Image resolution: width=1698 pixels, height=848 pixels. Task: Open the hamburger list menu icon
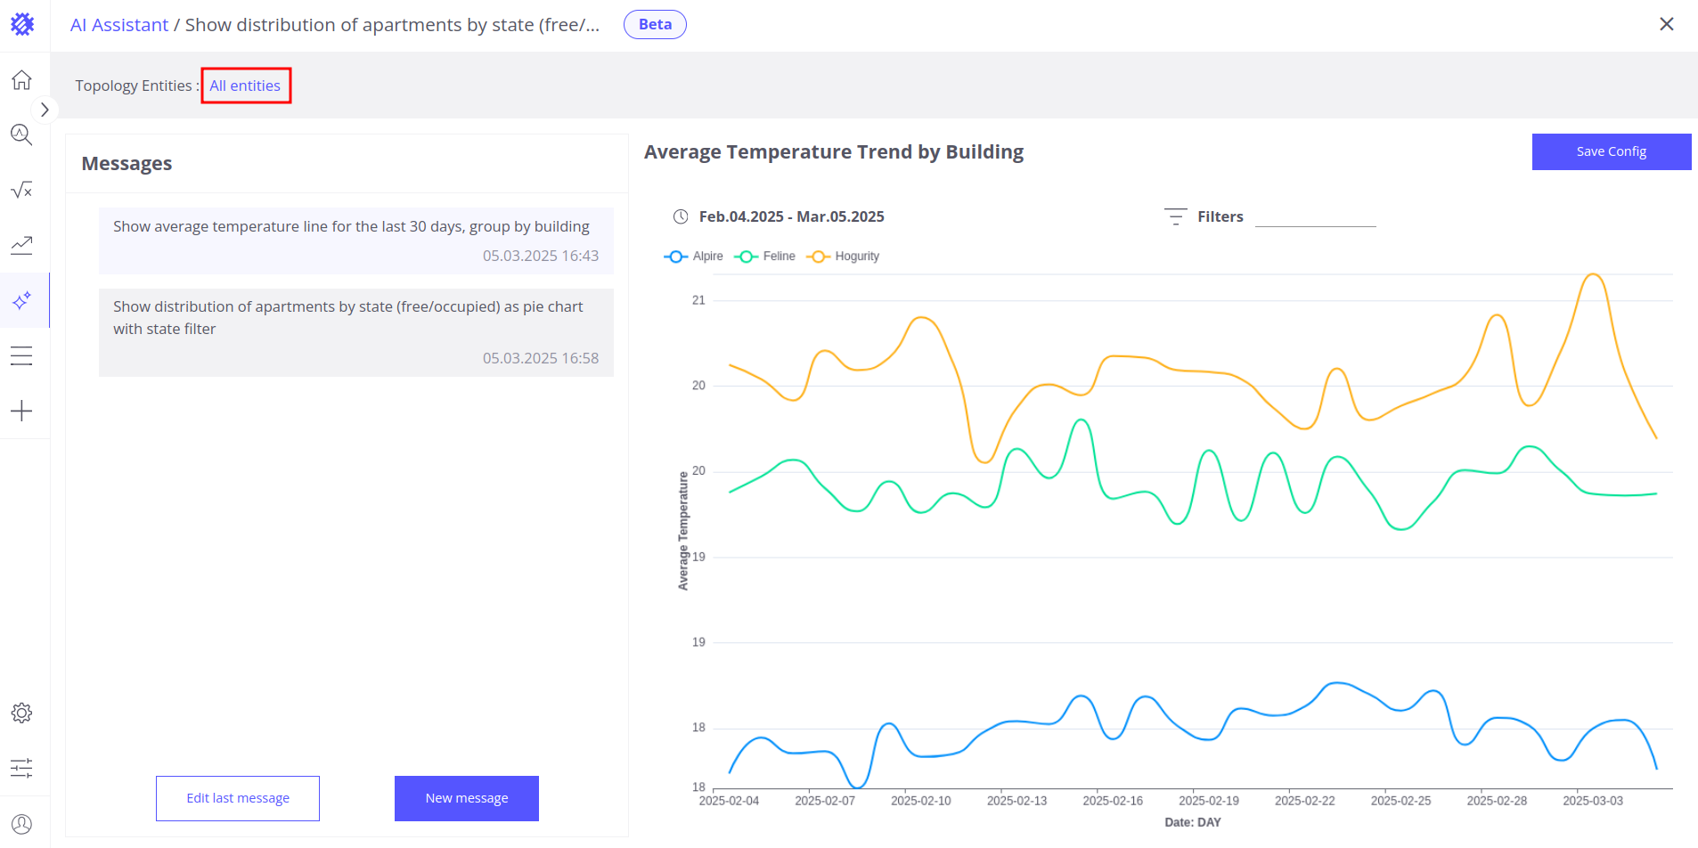click(21, 355)
